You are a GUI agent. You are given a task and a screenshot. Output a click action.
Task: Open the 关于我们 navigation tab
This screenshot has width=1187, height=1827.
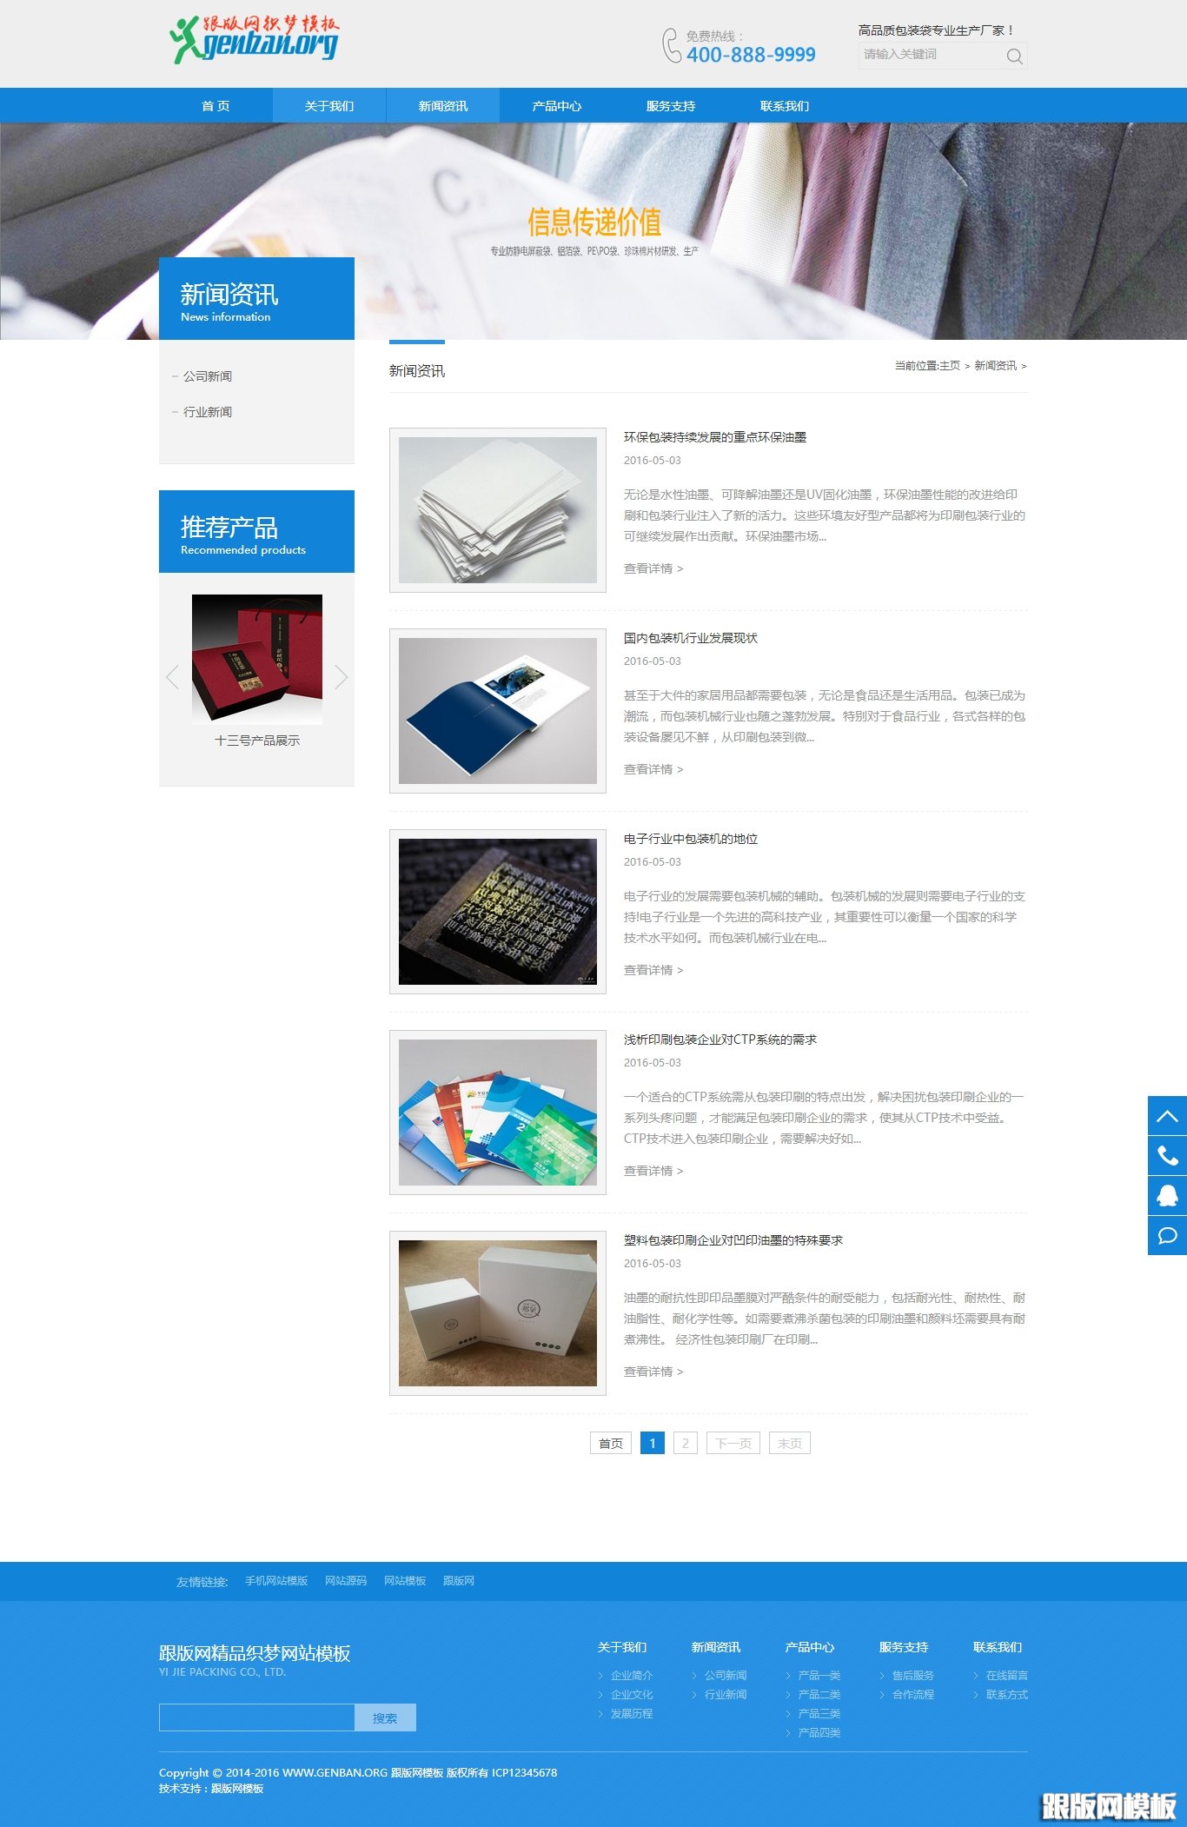[329, 106]
